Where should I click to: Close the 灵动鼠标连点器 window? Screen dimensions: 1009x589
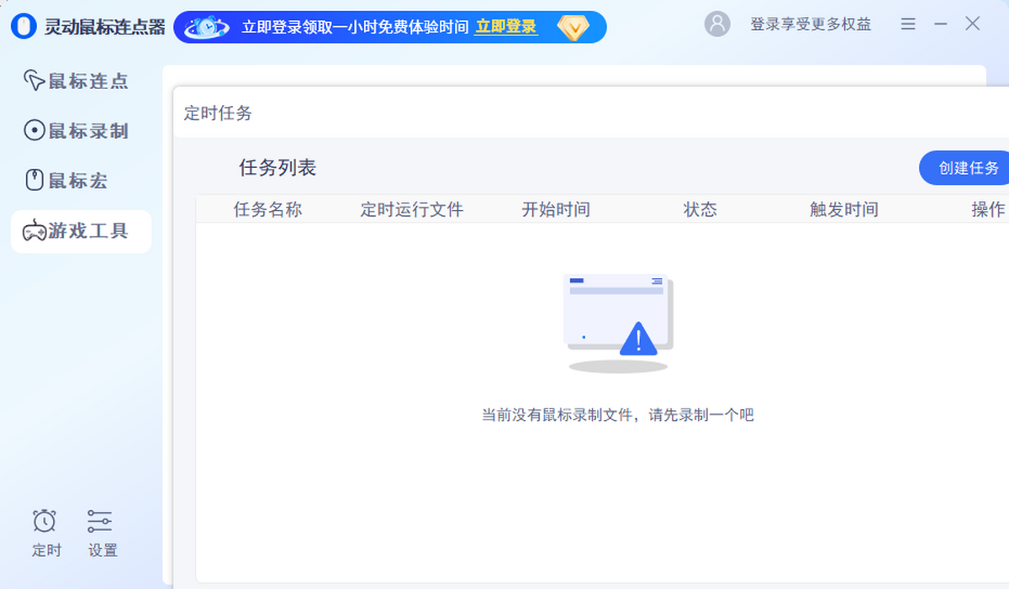point(973,24)
